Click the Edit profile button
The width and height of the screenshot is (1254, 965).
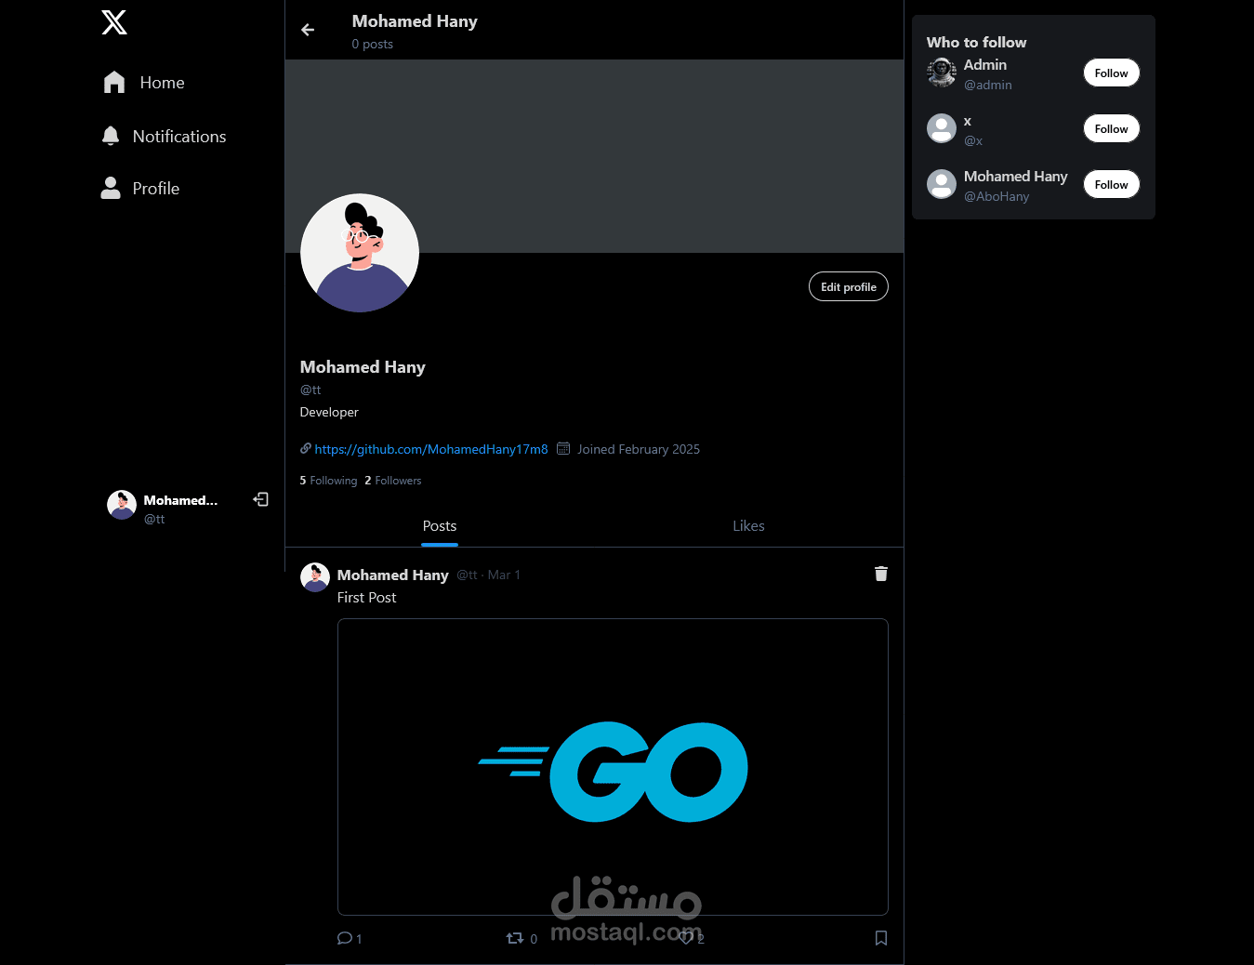849,286
